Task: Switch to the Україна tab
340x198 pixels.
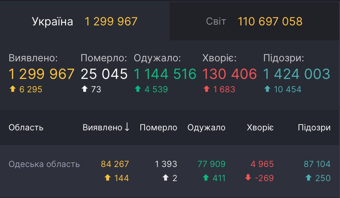Action: [85, 21]
